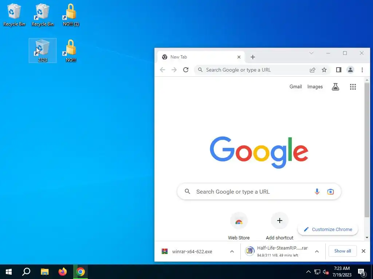This screenshot has height=279, width=373.
Task: Click the Google logo
Action: click(259, 152)
